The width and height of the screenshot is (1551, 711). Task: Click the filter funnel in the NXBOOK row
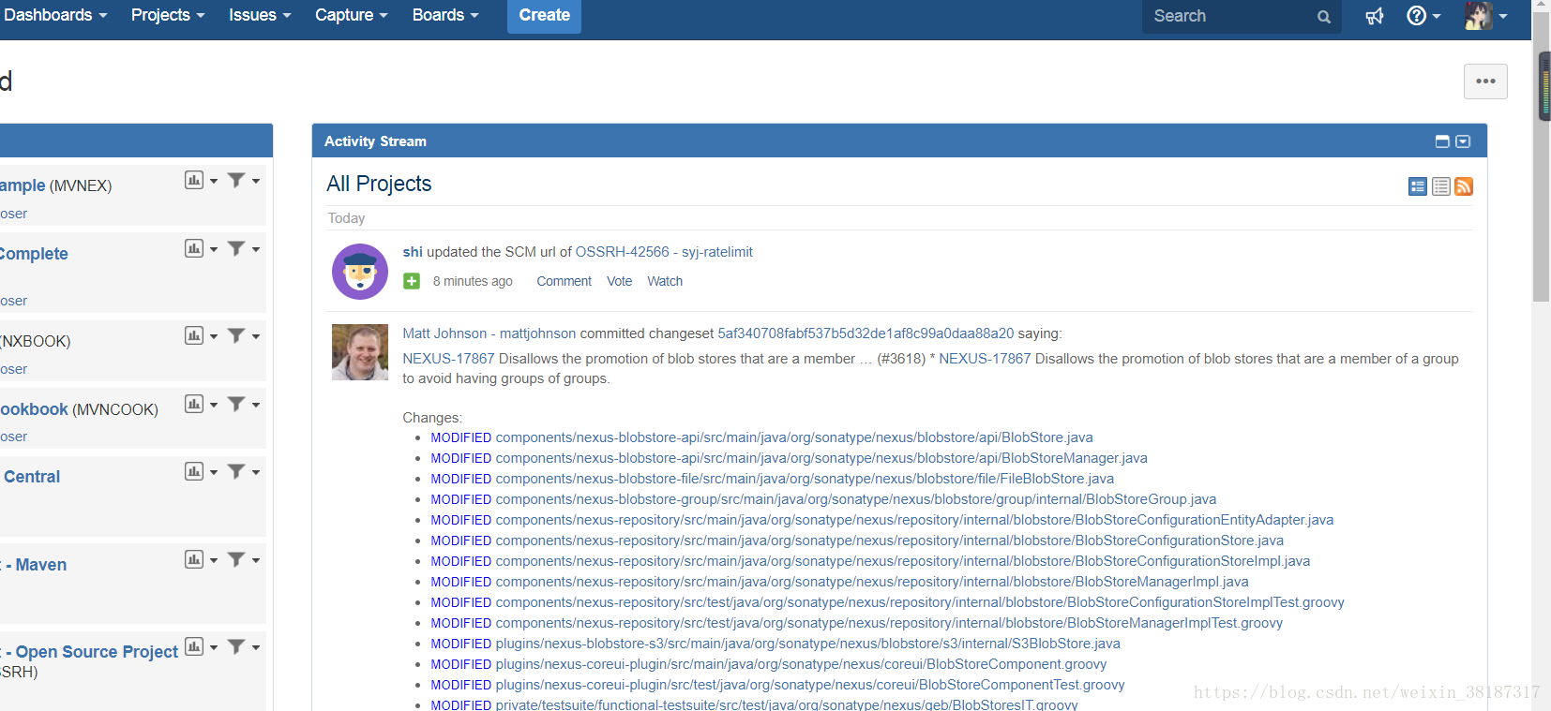(236, 335)
